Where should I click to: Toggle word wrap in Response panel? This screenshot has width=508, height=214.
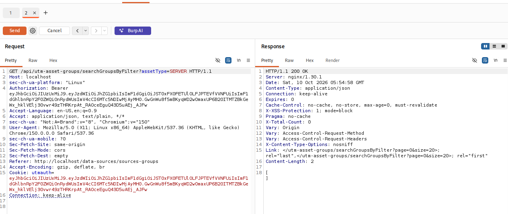point(485,60)
